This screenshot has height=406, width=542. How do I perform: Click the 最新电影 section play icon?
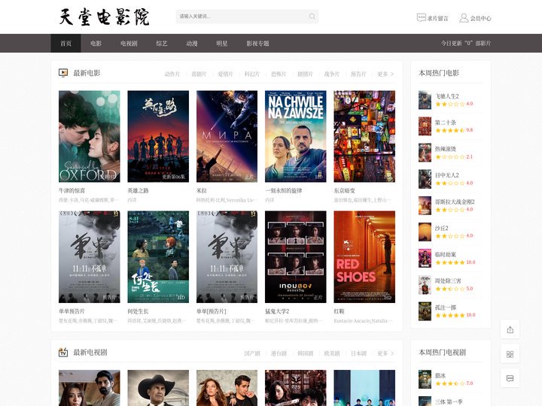point(63,72)
